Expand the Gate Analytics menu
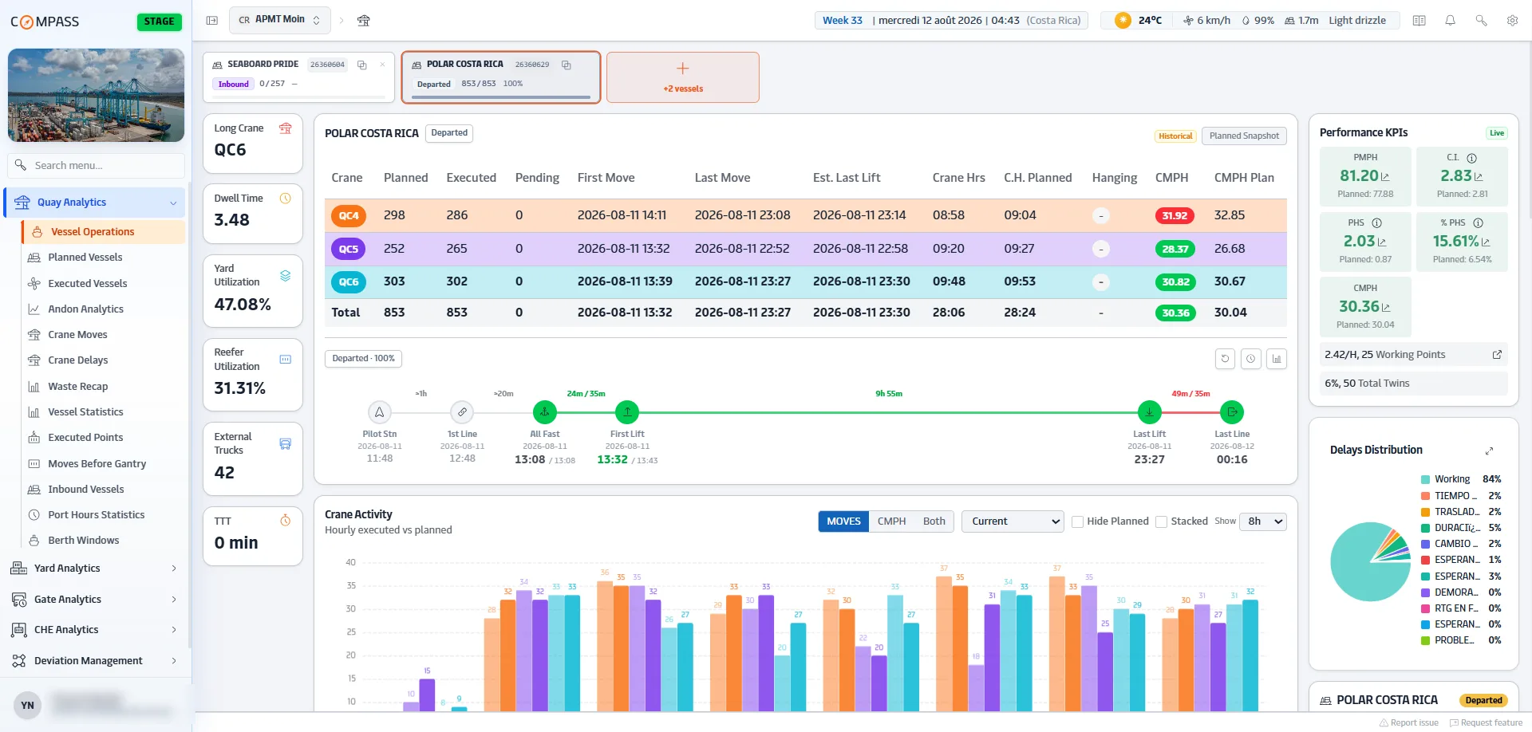 (x=96, y=600)
